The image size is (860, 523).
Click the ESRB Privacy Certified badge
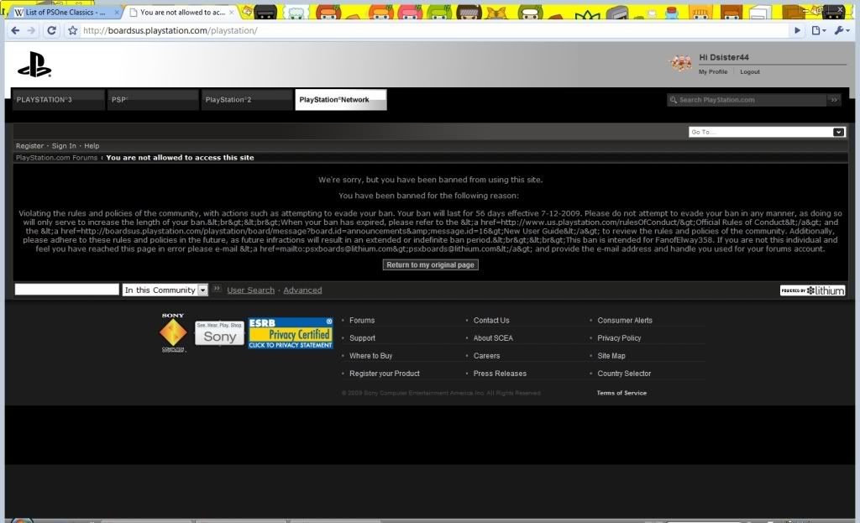pos(291,333)
